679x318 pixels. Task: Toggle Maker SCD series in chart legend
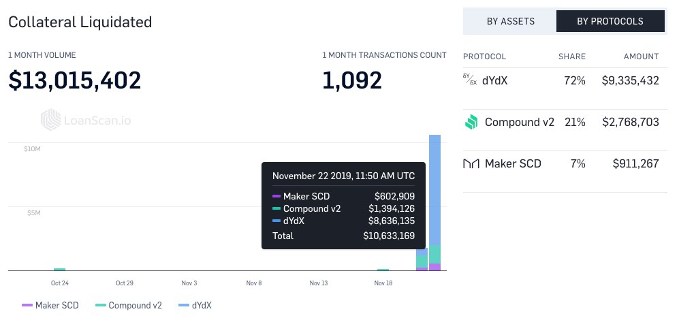(50, 306)
